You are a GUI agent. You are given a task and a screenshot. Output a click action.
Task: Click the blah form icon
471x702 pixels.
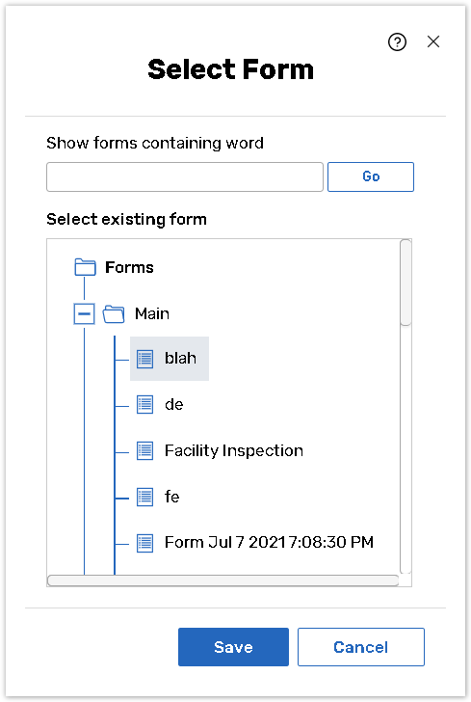pyautogui.click(x=144, y=359)
